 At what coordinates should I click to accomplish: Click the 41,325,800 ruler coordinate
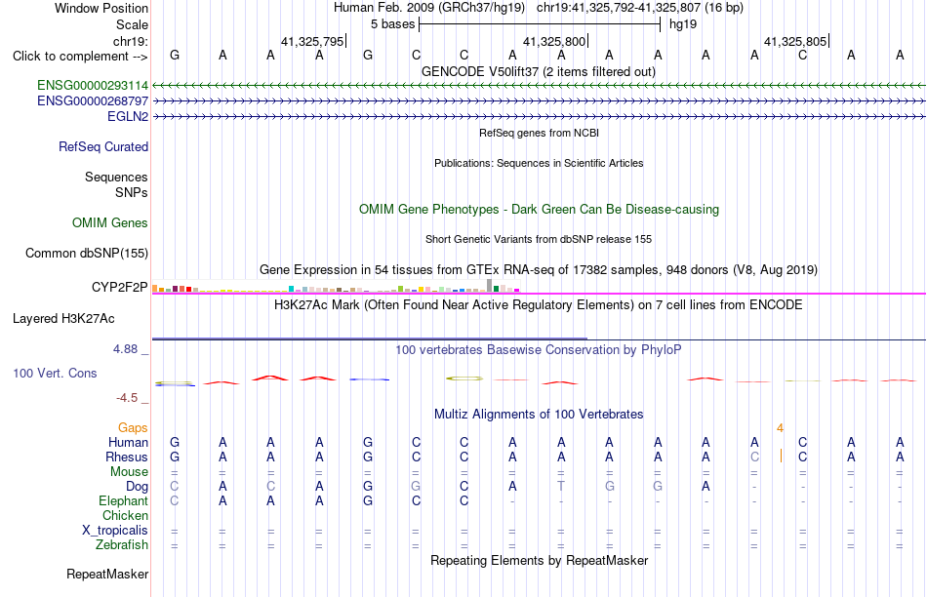point(554,41)
